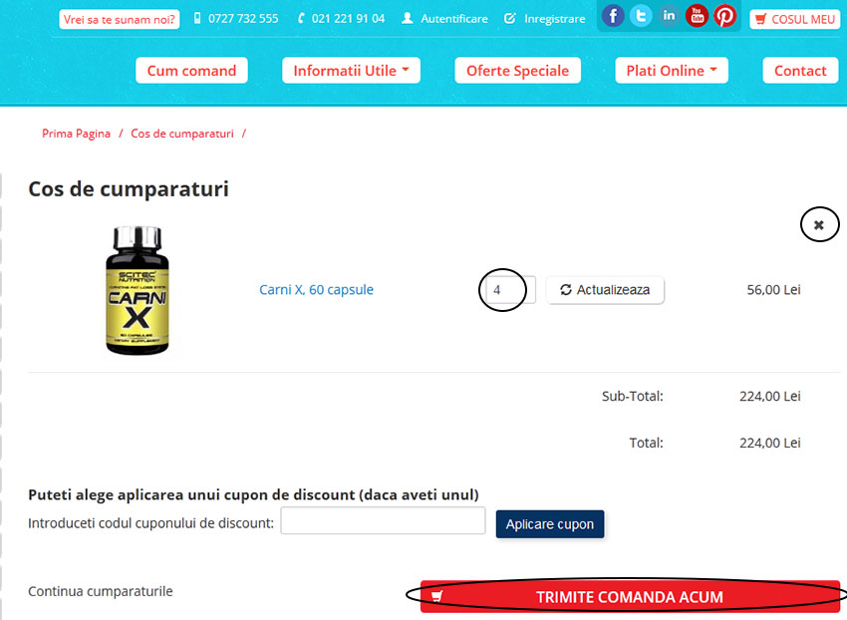Open the LinkedIn social icon
Image resolution: width=847 pixels, height=620 pixels.
669,16
